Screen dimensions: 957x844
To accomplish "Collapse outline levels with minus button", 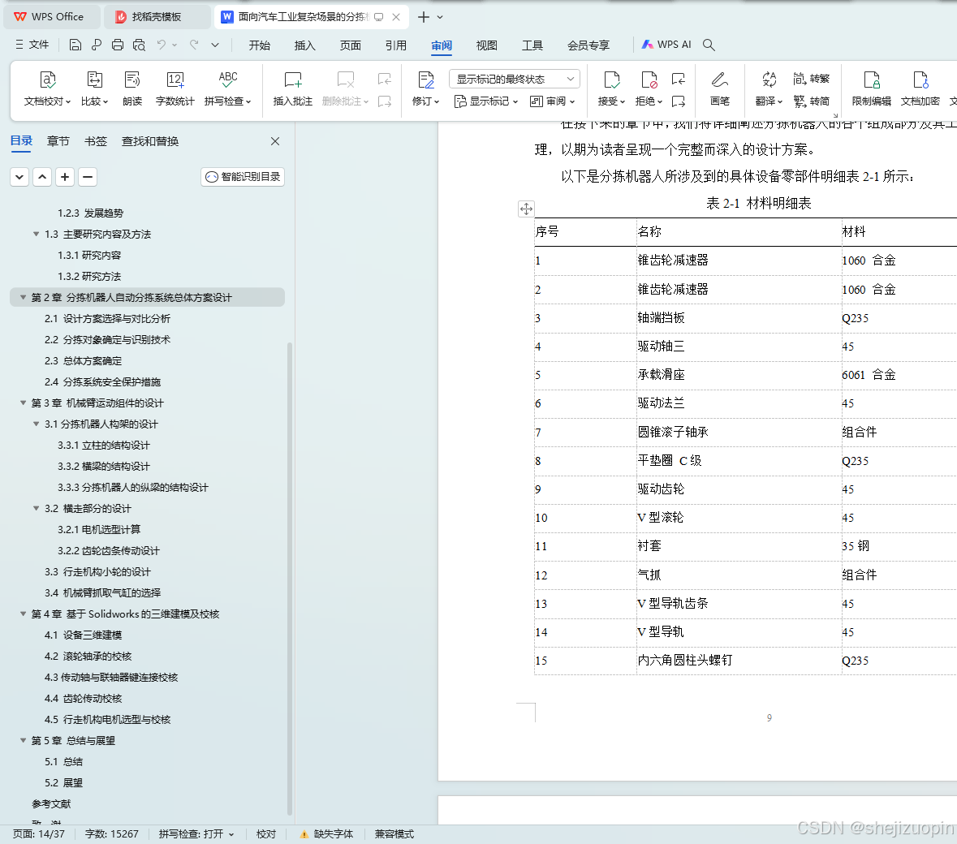I will click(88, 177).
